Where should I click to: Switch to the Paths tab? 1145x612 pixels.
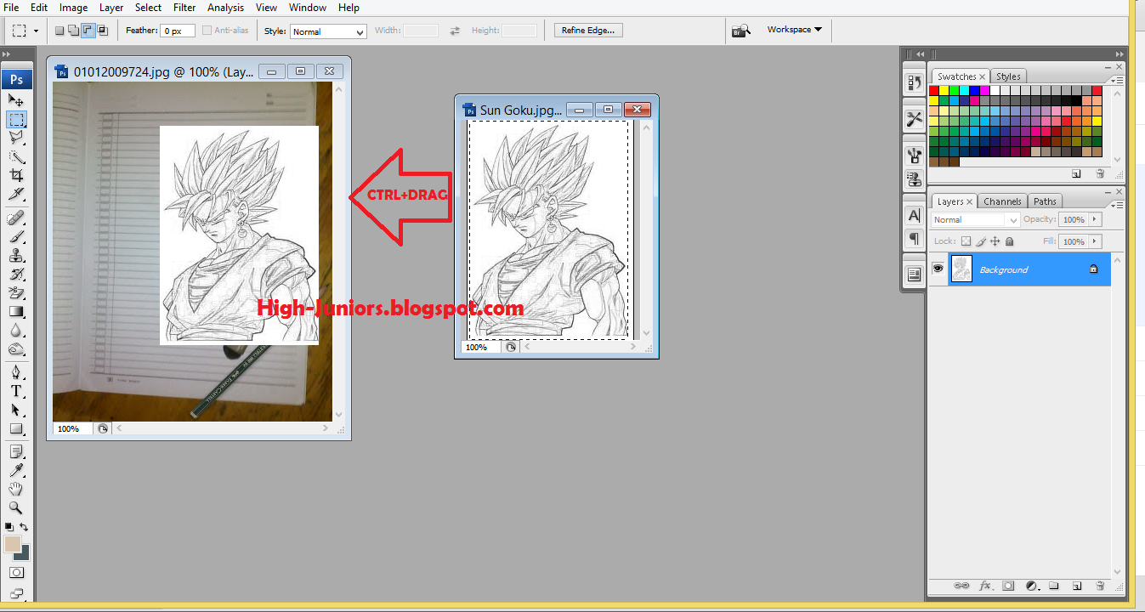1046,201
